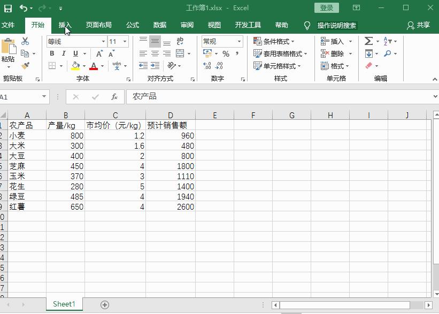Click the 登录 sign-in button

click(x=326, y=7)
